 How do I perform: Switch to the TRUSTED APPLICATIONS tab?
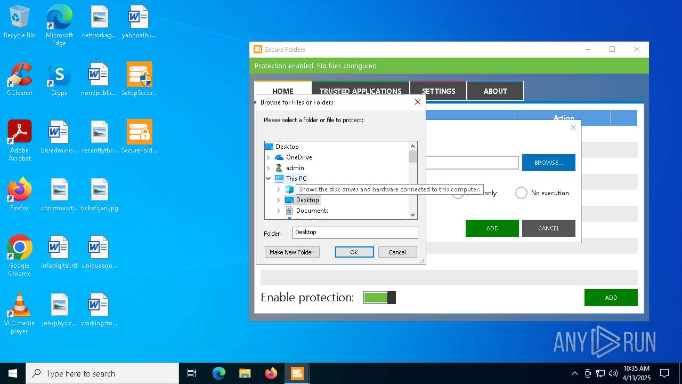[x=361, y=91]
